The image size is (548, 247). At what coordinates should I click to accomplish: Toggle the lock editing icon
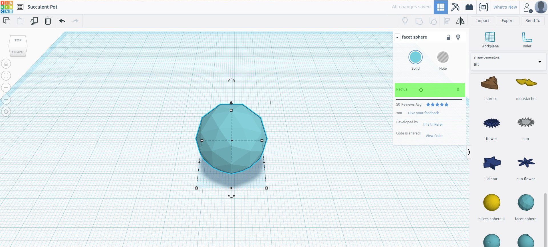point(448,37)
